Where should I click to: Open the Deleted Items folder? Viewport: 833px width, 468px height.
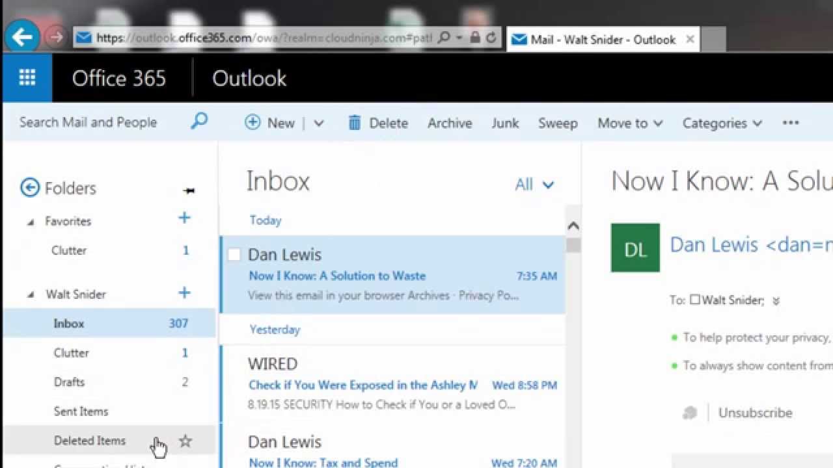pyautogui.click(x=109, y=441)
